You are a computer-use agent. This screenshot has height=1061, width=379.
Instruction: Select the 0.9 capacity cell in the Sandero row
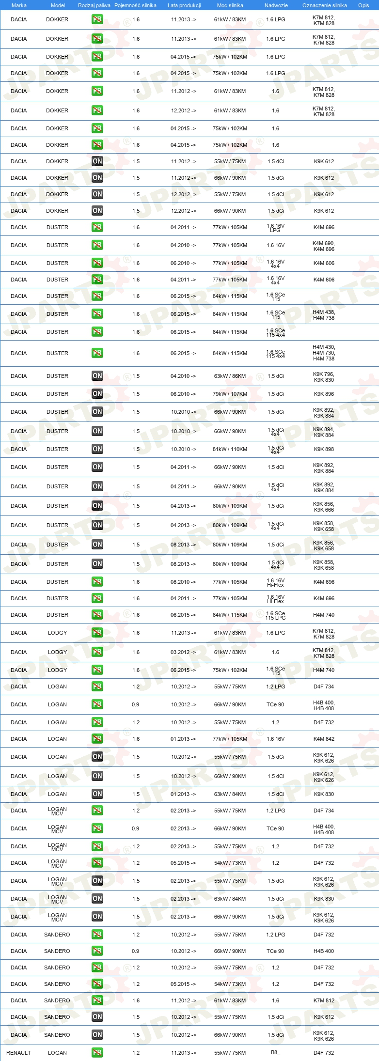click(136, 951)
